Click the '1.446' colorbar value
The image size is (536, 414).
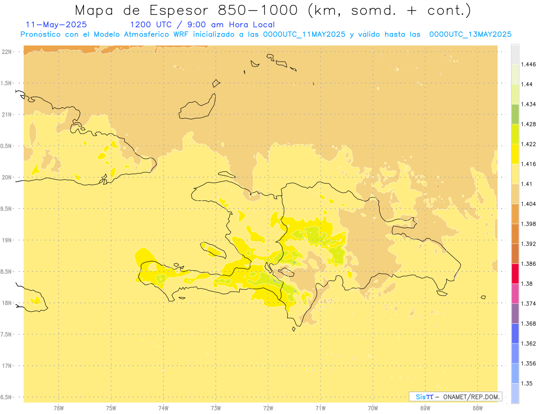pos(528,64)
